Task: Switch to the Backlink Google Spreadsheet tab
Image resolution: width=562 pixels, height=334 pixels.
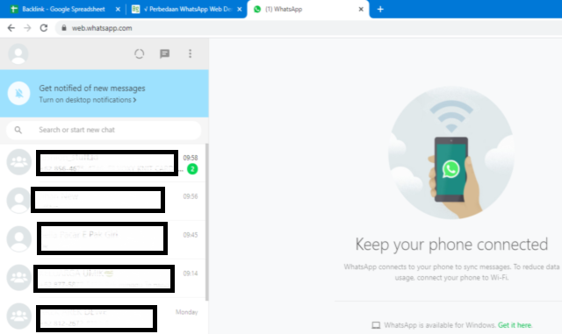Action: point(63,10)
